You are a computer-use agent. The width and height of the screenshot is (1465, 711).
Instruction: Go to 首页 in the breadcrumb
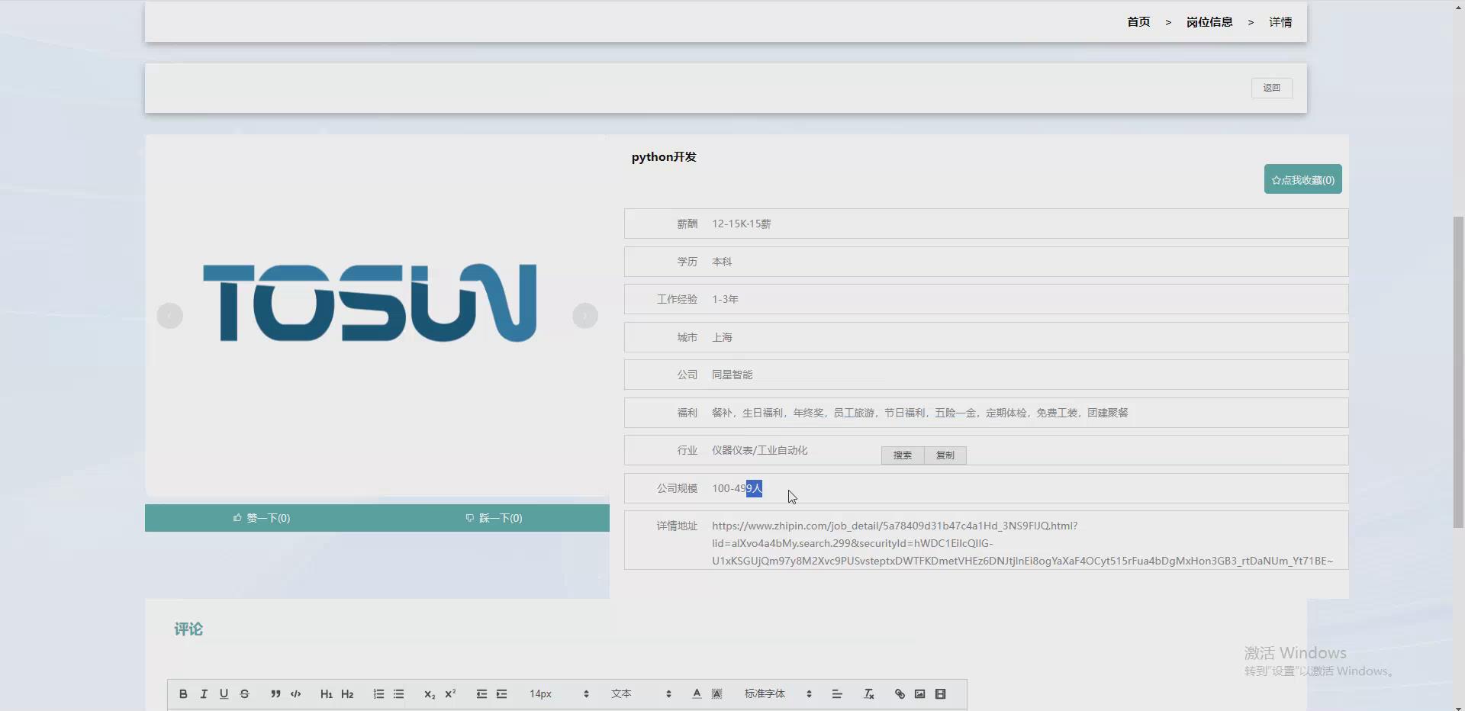[1138, 22]
